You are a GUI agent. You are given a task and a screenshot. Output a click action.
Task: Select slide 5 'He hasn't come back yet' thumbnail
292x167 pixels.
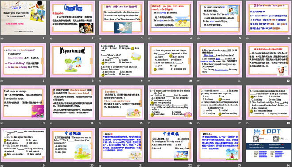(219, 18)
